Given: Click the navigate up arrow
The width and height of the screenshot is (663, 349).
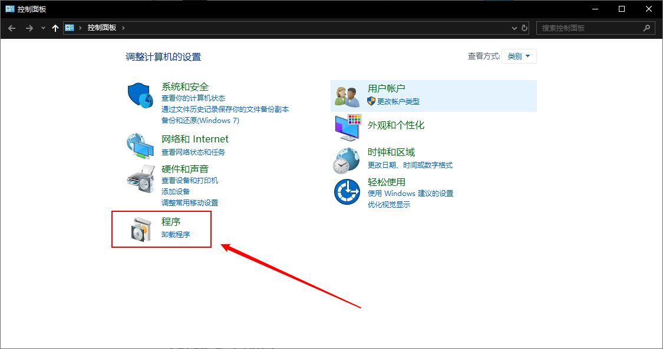Looking at the screenshot, I should pos(55,27).
